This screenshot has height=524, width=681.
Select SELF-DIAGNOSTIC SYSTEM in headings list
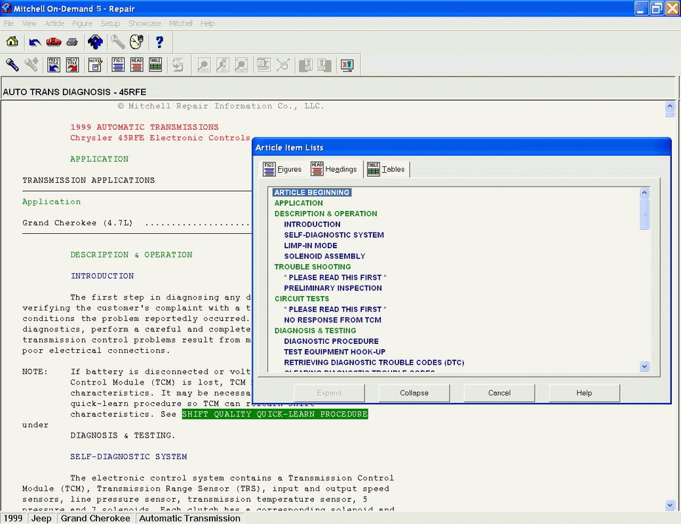pyautogui.click(x=334, y=235)
